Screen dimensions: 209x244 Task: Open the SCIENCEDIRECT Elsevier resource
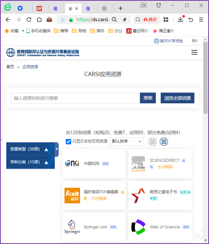160,163
